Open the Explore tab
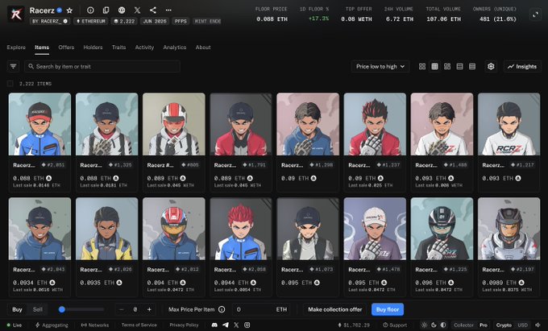The width and height of the screenshot is (548, 331). point(16,48)
